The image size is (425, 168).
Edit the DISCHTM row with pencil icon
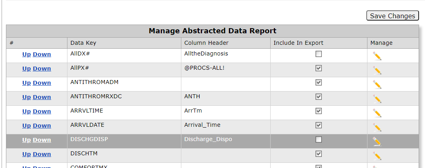click(x=377, y=156)
